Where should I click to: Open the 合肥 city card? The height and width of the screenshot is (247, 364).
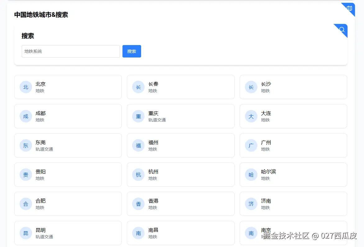click(68, 204)
